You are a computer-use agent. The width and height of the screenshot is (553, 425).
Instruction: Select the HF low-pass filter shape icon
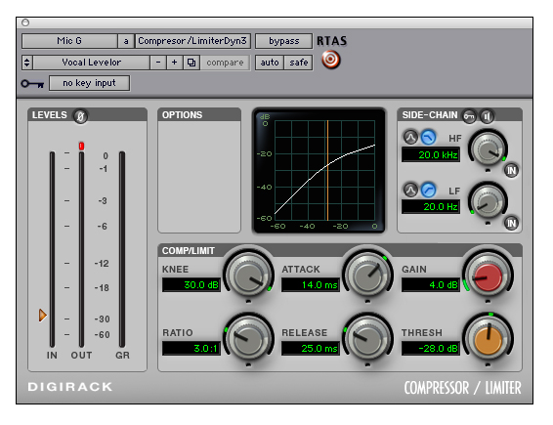click(x=428, y=138)
